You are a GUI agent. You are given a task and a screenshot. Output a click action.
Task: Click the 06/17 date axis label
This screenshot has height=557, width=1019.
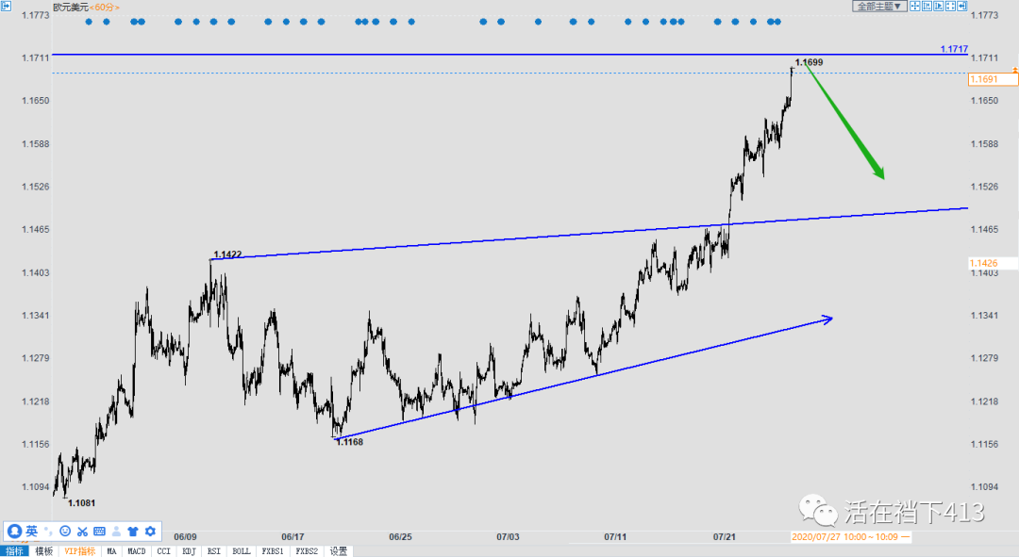[293, 537]
